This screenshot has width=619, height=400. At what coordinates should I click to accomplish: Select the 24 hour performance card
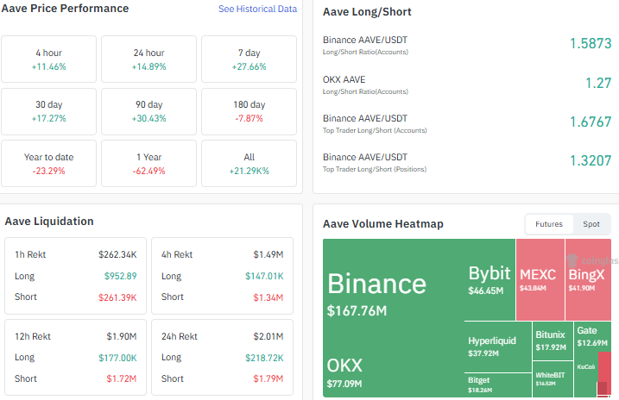coord(148,59)
